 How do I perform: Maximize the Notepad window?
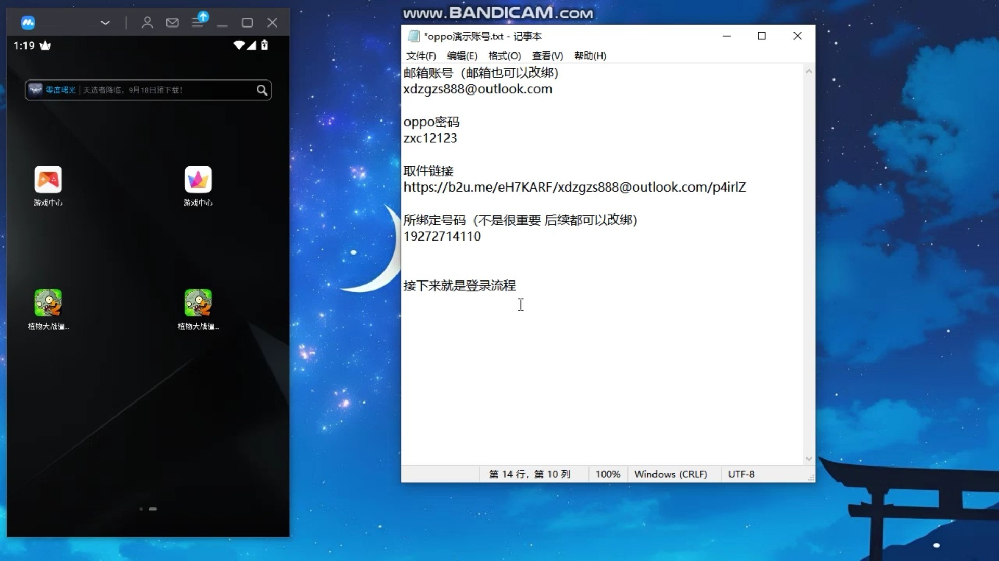click(x=762, y=36)
